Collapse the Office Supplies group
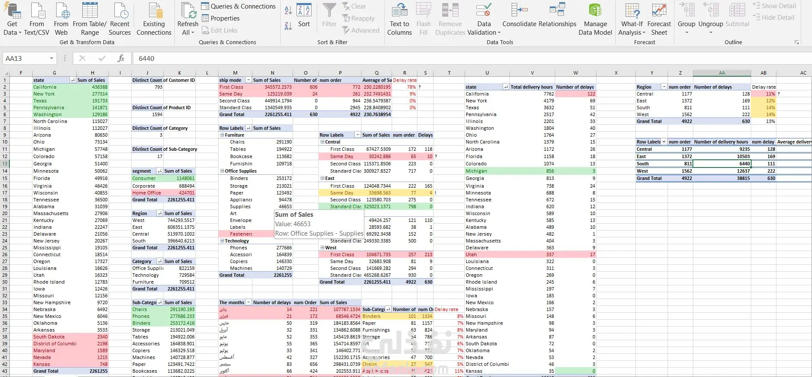 pyautogui.click(x=222, y=171)
